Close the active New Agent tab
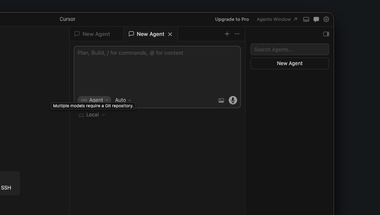The width and height of the screenshot is (380, 215). click(x=170, y=34)
